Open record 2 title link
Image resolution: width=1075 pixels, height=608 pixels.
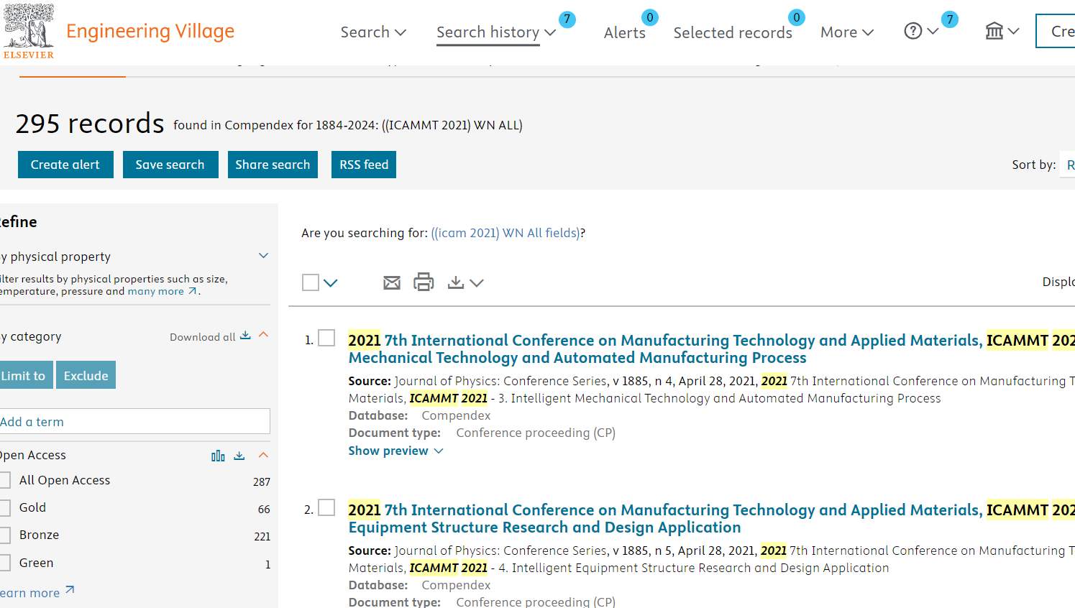[x=711, y=518]
